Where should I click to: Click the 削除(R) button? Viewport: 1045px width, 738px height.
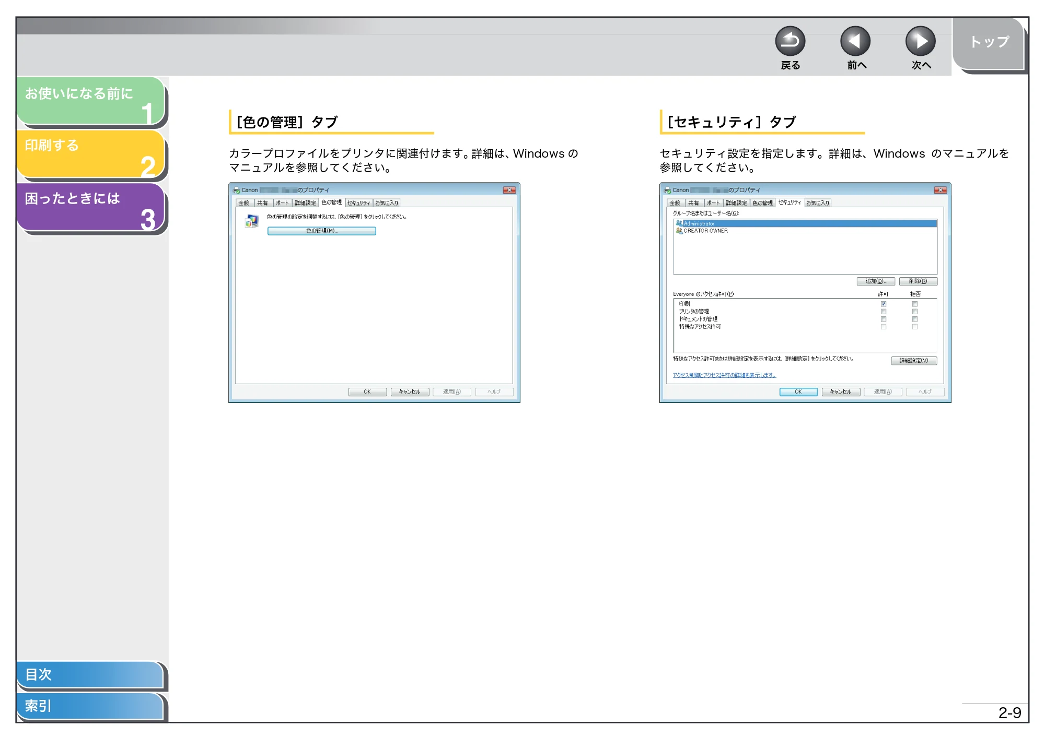918,281
